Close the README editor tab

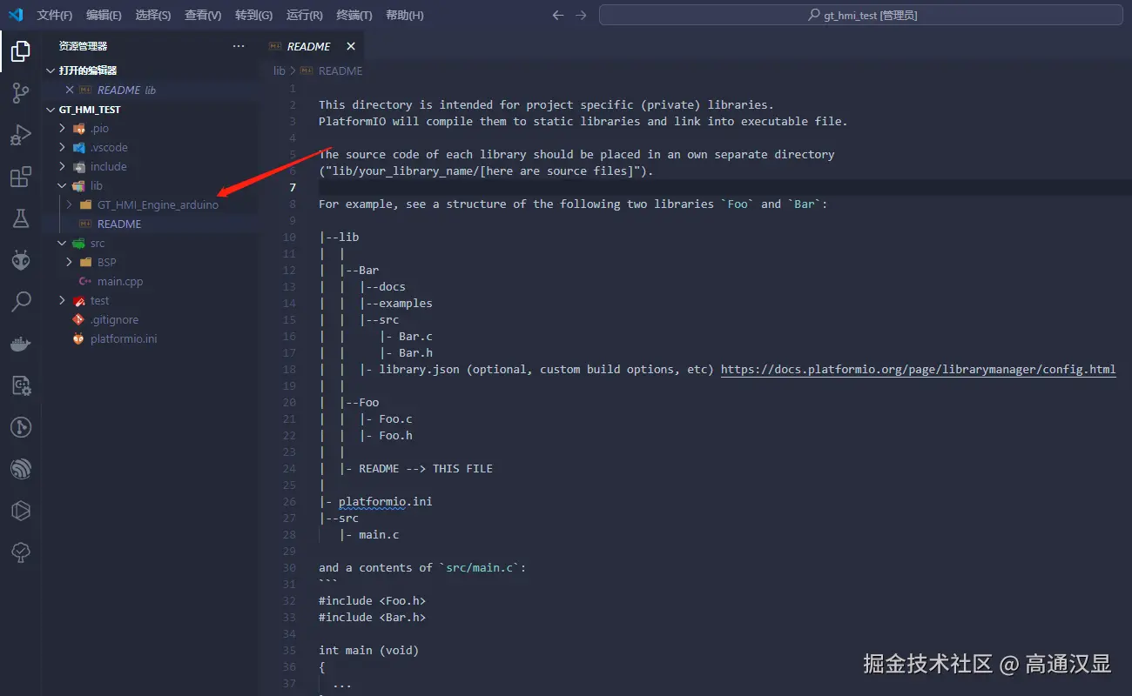coord(351,46)
